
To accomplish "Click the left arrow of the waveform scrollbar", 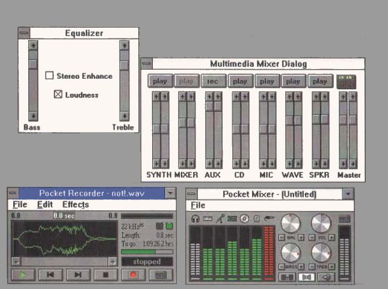I will 16,261.
